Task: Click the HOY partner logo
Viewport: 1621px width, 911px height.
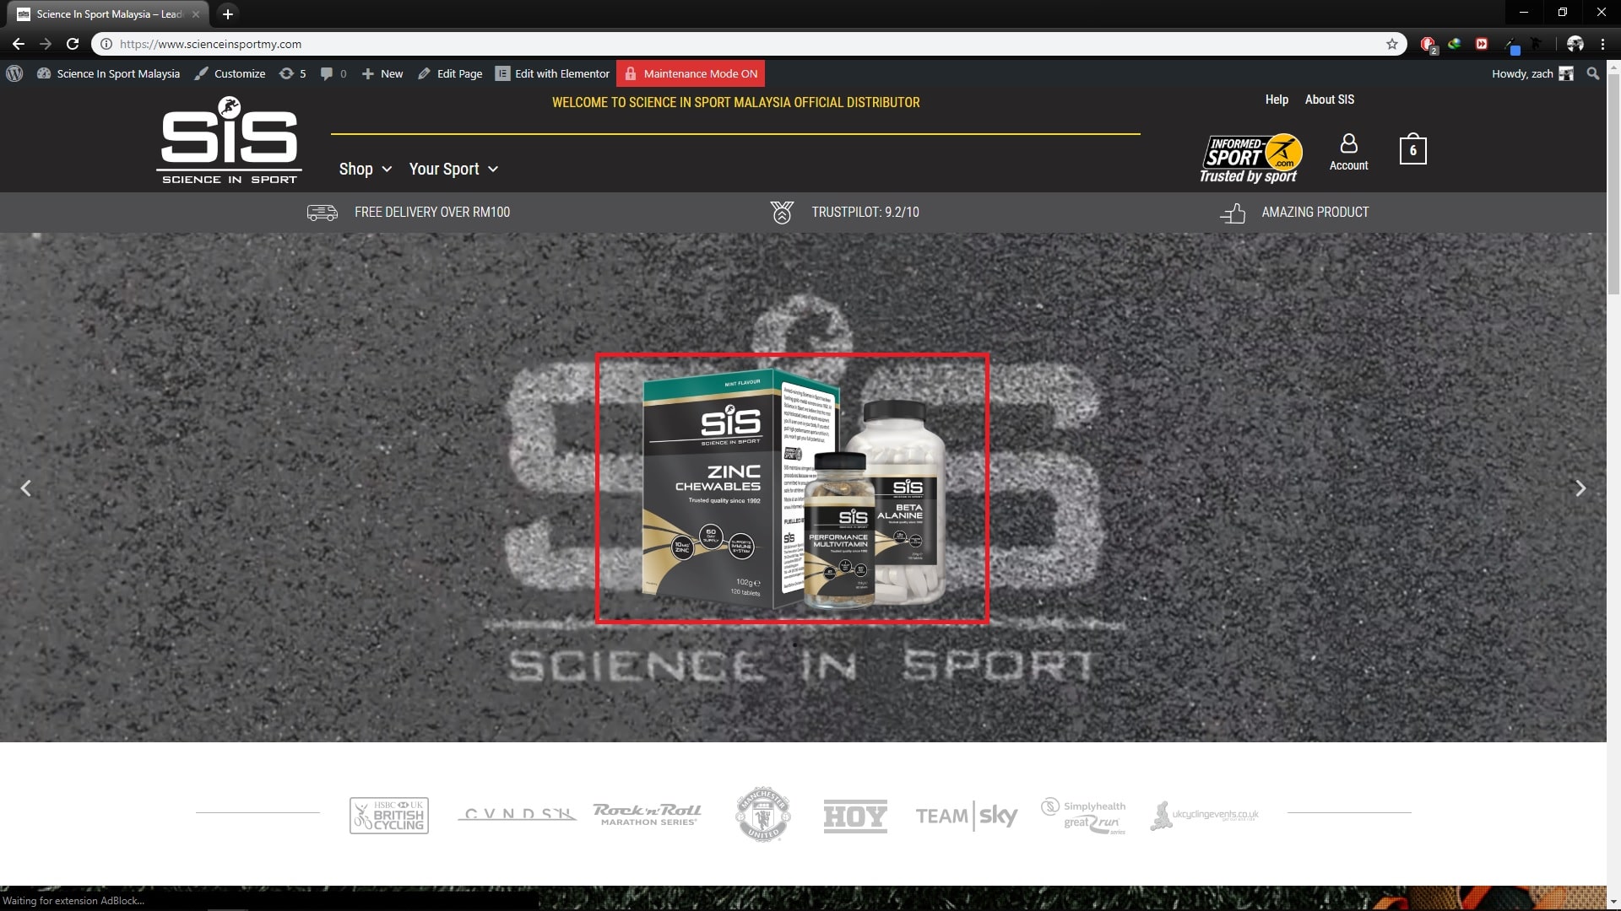Action: coord(855,816)
